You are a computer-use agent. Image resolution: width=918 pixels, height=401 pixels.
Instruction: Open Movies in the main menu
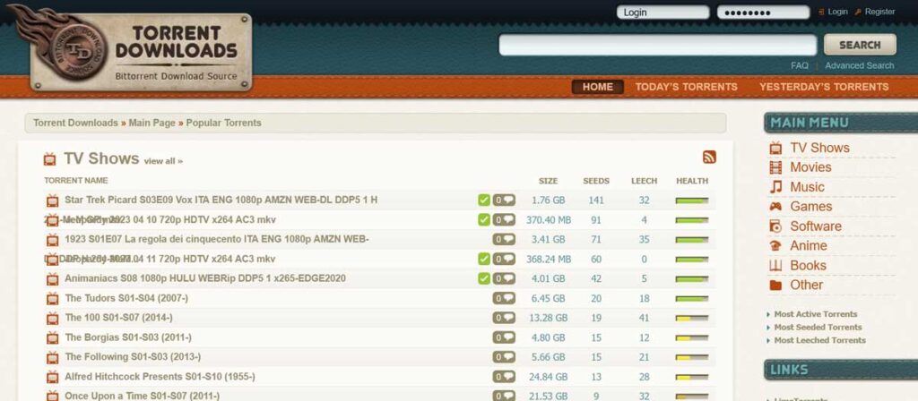coord(810,167)
